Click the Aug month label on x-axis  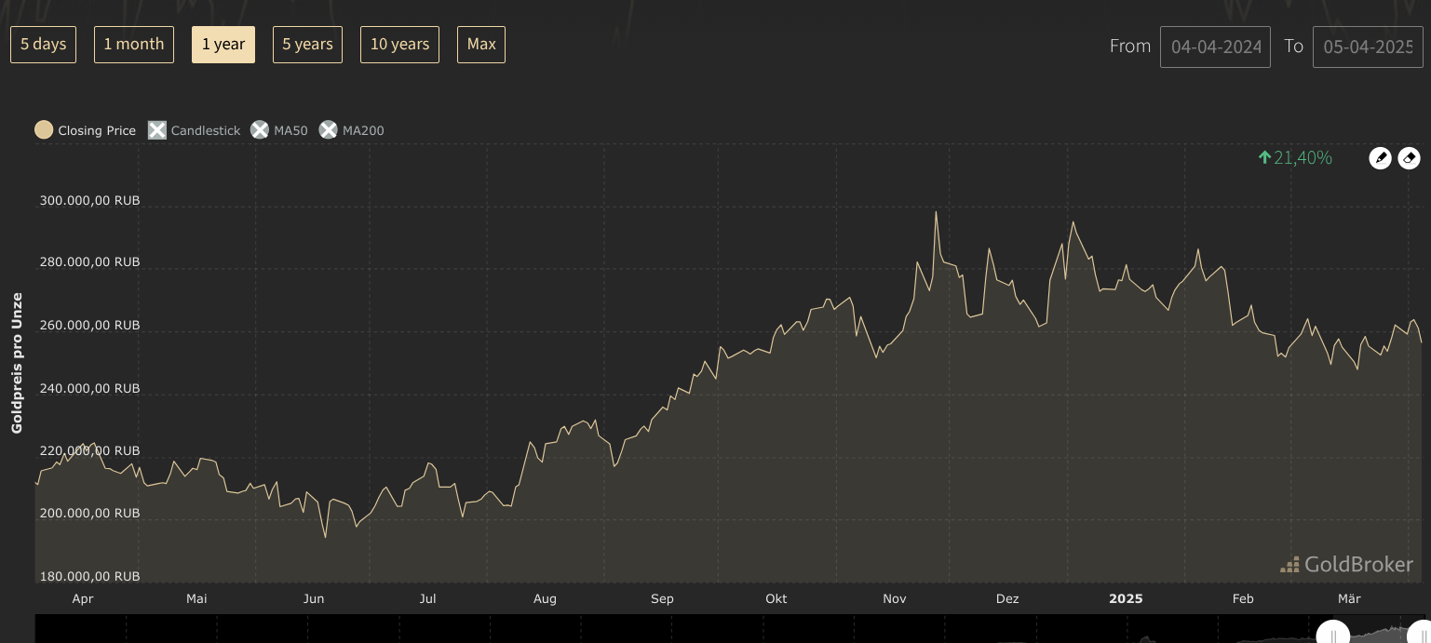point(545,598)
